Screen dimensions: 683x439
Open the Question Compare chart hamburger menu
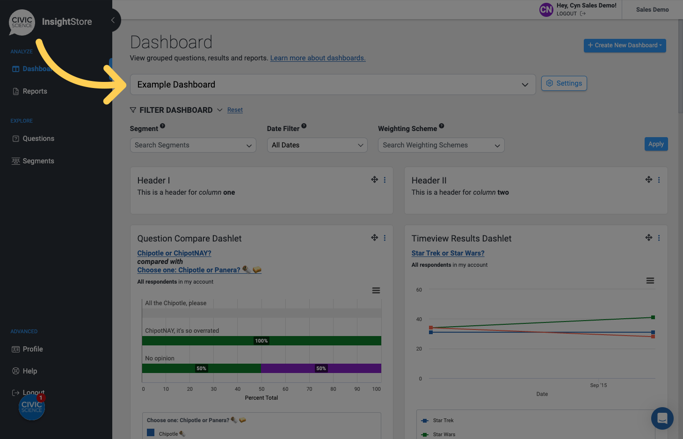coord(376,291)
